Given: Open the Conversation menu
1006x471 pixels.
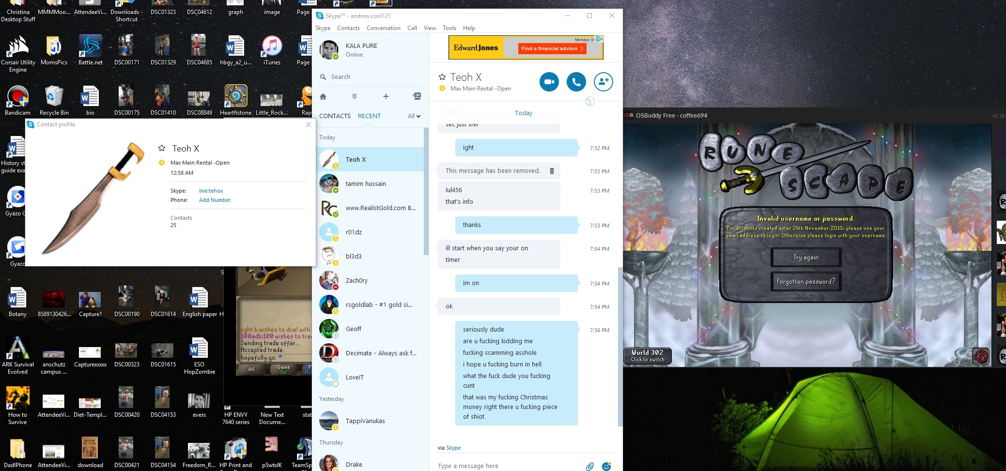Looking at the screenshot, I should (384, 28).
